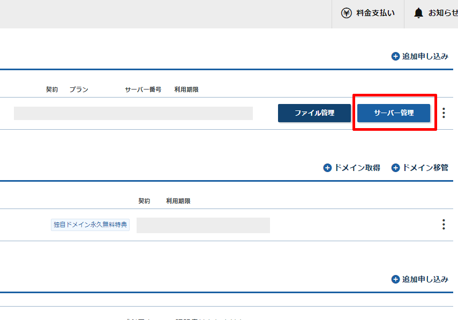Click plus icon of 追加申し込み above server list
Screen dimensions: 458x320
pyautogui.click(x=396, y=56)
